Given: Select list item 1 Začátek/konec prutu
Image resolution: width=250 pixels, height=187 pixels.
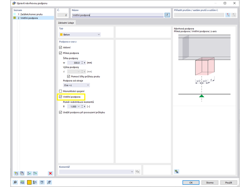Looking at the screenshot, I should 33,14.
